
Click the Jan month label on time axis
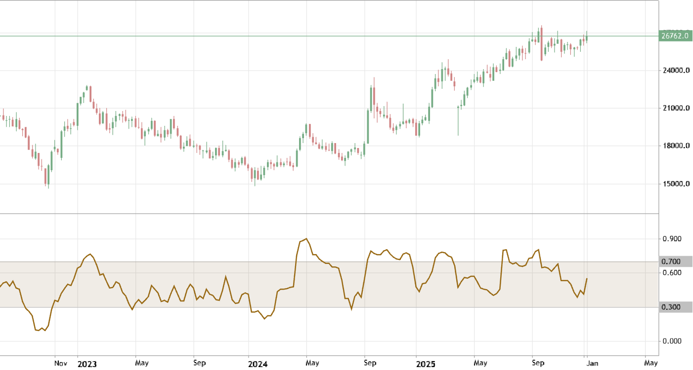click(592, 363)
